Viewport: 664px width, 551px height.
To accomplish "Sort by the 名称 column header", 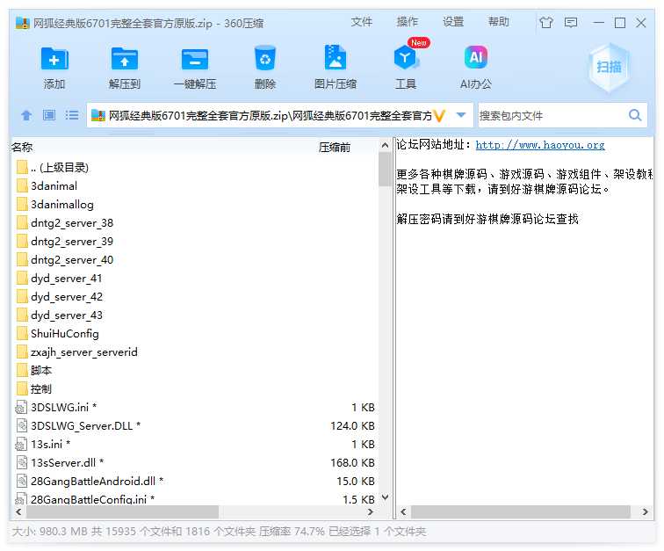I will (22, 148).
